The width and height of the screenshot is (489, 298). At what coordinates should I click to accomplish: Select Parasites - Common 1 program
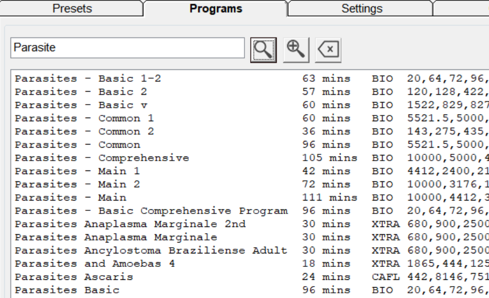[x=84, y=118]
